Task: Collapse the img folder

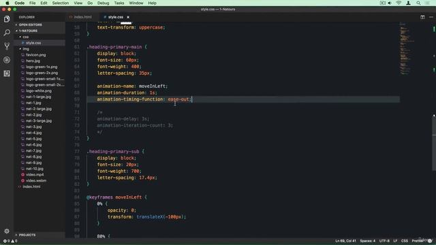Action: (40, 49)
